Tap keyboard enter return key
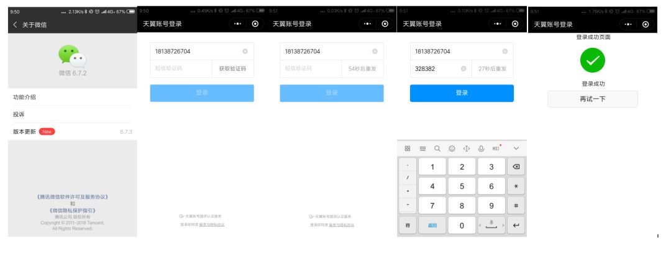671x264 pixels. pos(516,225)
